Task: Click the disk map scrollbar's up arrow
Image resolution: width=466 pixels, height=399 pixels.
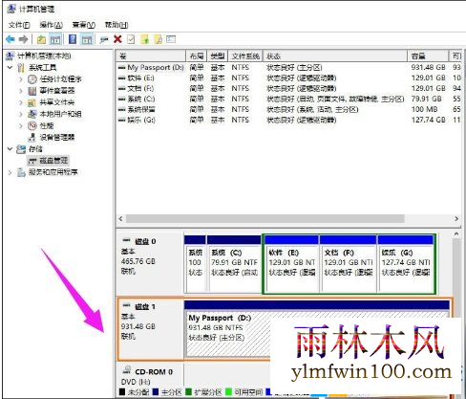Action: pyautogui.click(x=456, y=234)
